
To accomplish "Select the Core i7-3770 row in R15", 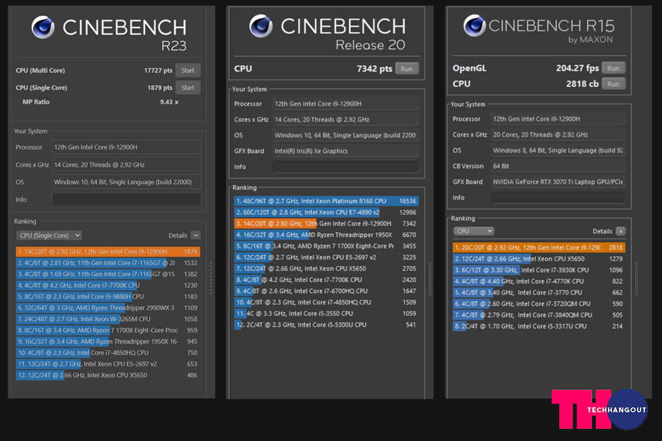I will point(540,293).
